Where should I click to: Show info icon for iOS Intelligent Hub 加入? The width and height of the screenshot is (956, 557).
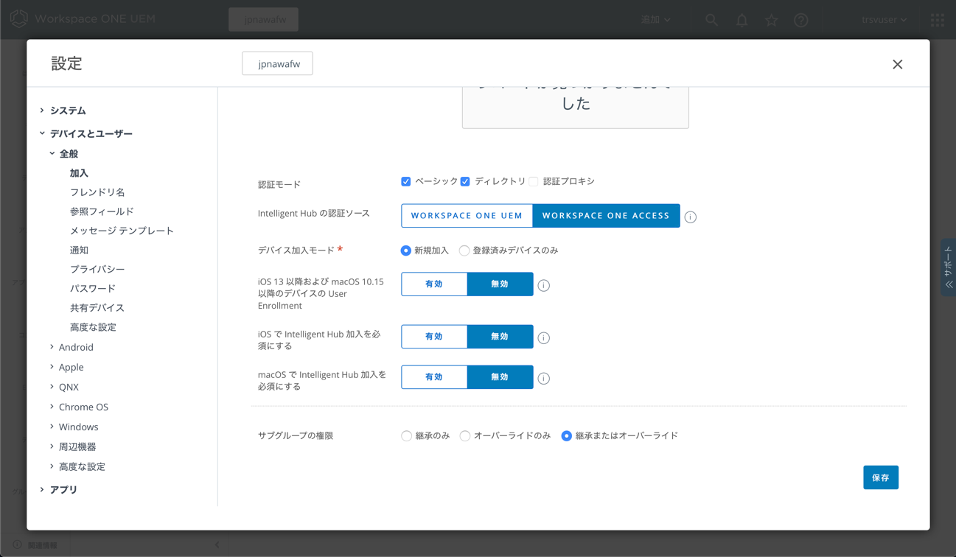coord(543,337)
